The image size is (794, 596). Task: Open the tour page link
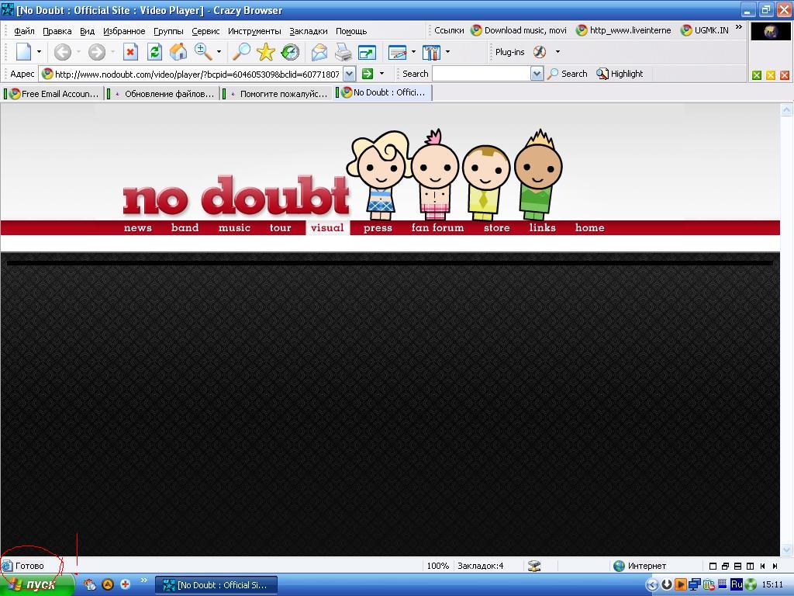(280, 227)
